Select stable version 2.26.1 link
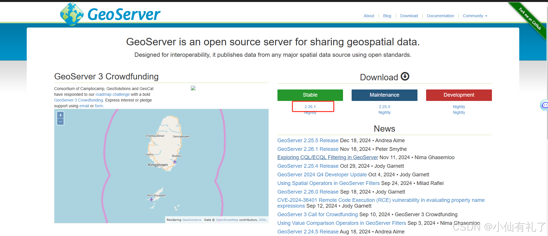The image size is (548, 236). click(x=310, y=107)
